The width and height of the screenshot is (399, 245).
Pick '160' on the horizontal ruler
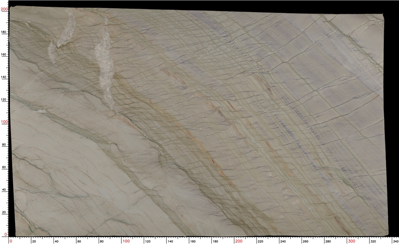tap(192, 241)
